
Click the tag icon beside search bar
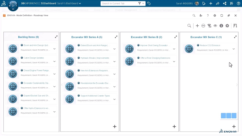[x=149, y=3]
